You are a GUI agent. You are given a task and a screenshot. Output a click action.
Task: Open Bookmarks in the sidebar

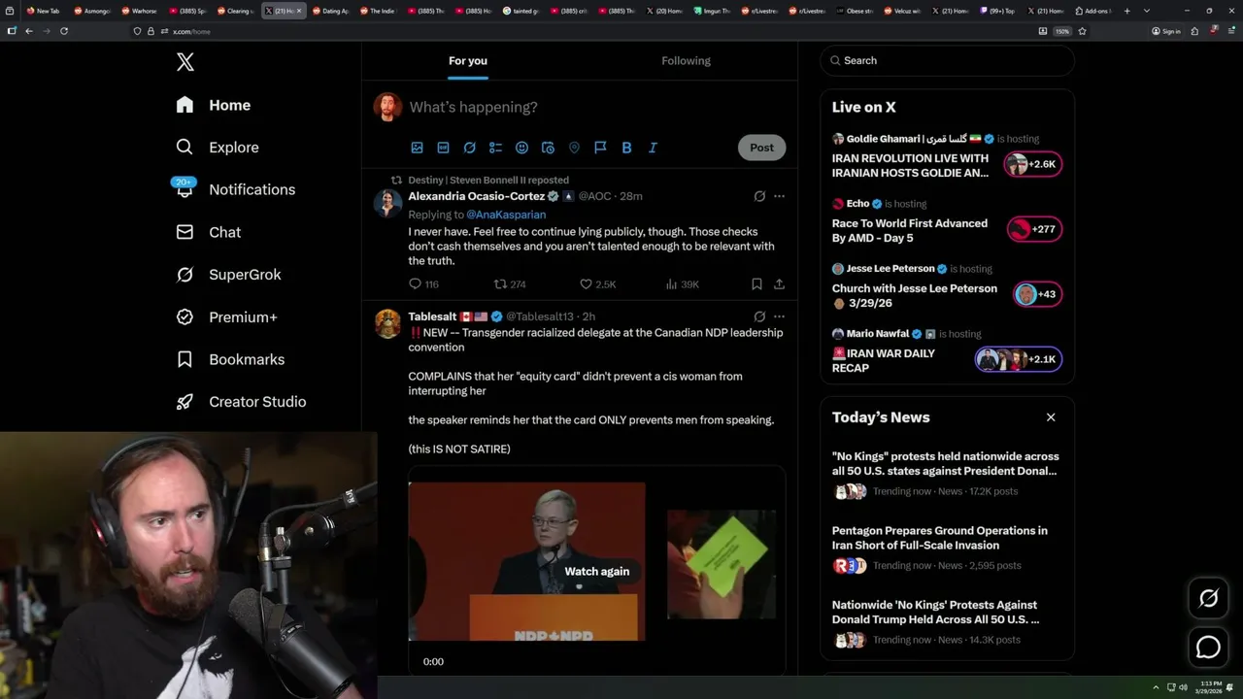[230, 359]
